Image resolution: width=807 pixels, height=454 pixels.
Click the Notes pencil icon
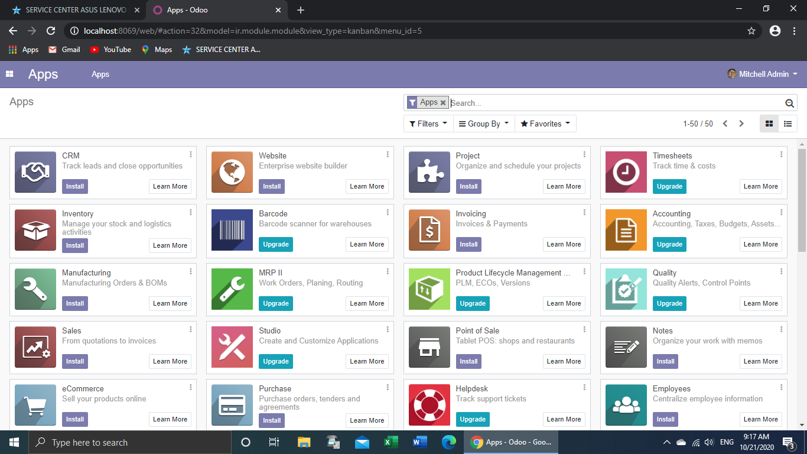pos(626,347)
